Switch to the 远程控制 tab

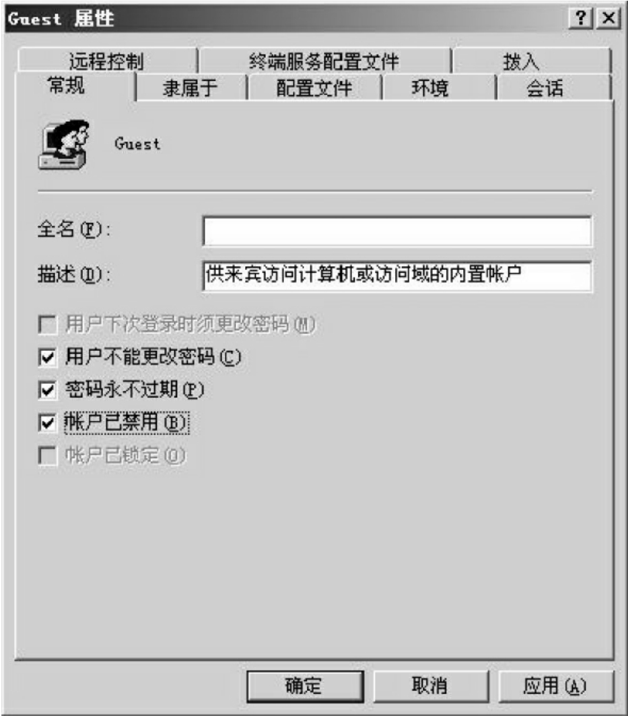107,61
